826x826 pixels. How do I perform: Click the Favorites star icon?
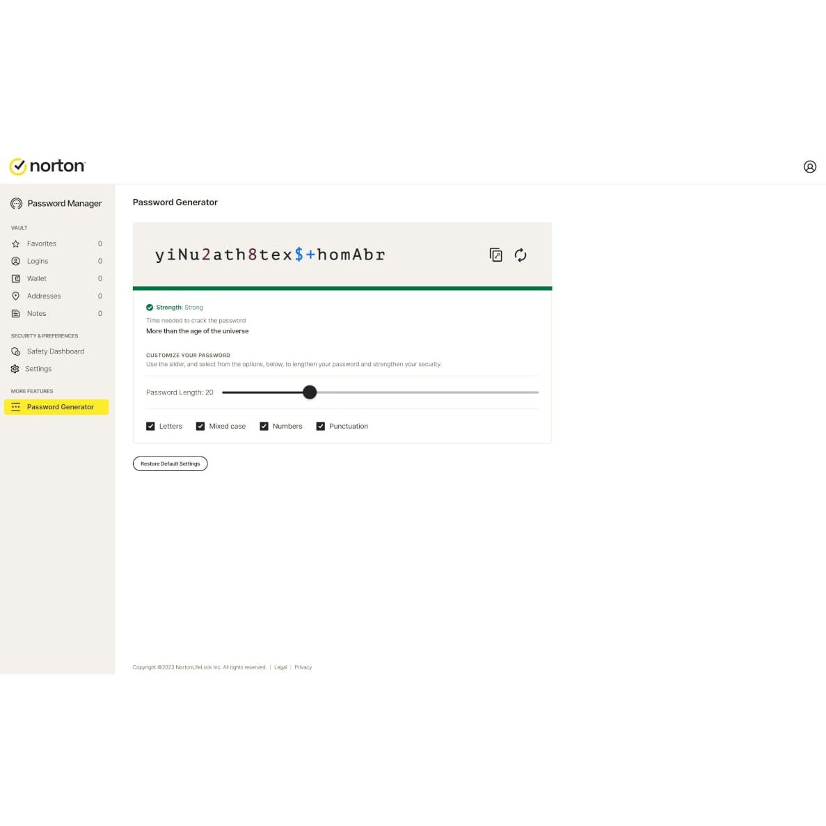point(16,244)
